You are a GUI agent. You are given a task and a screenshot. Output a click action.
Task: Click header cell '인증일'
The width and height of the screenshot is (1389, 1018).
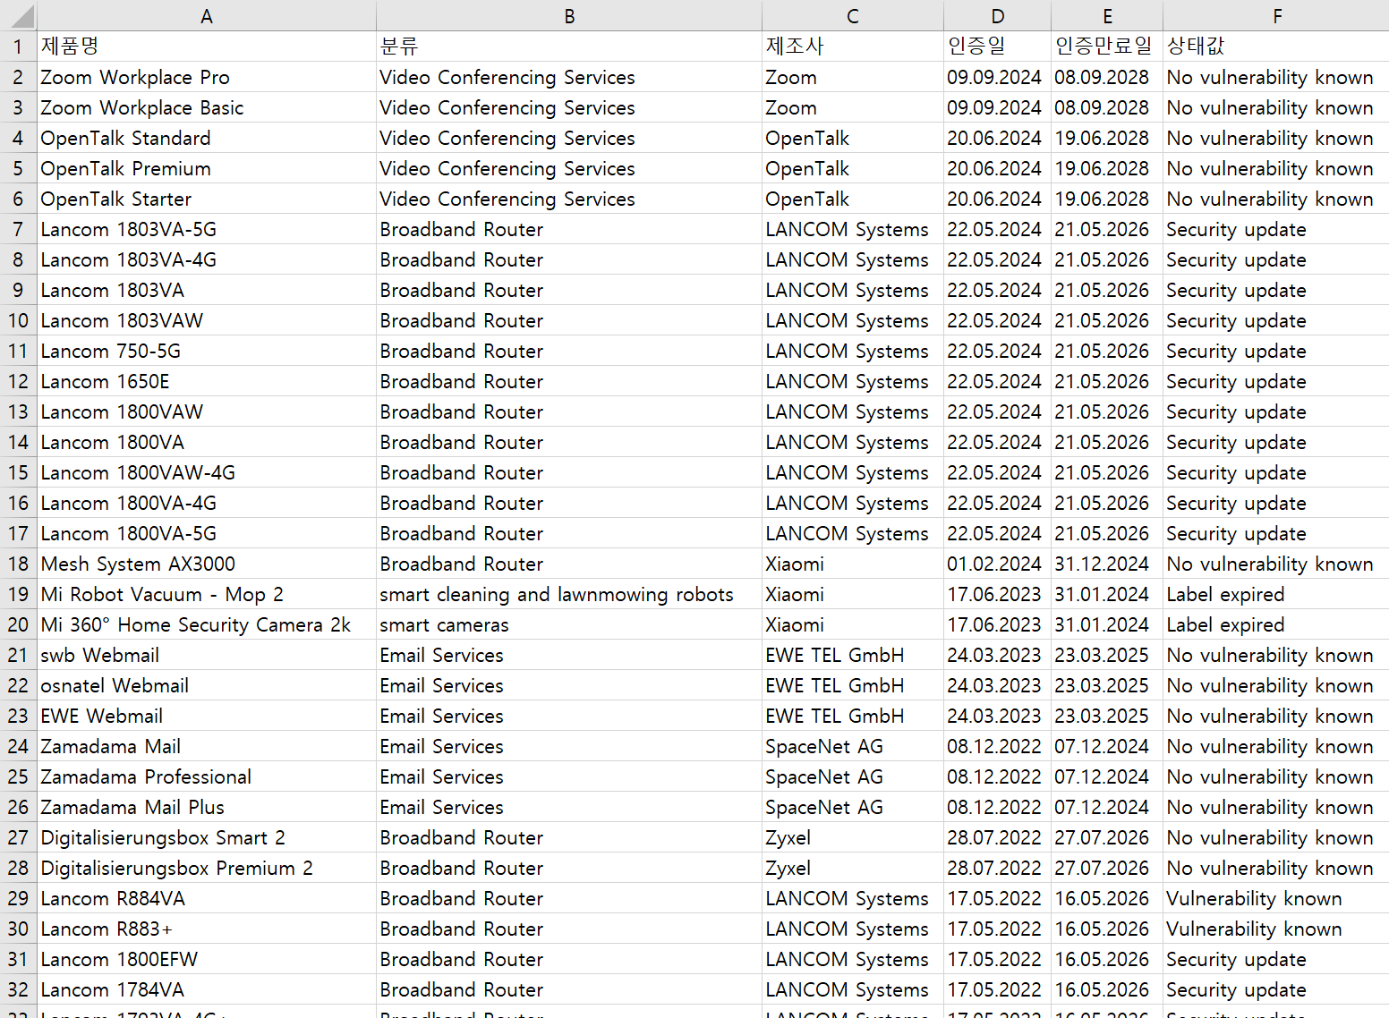click(997, 47)
